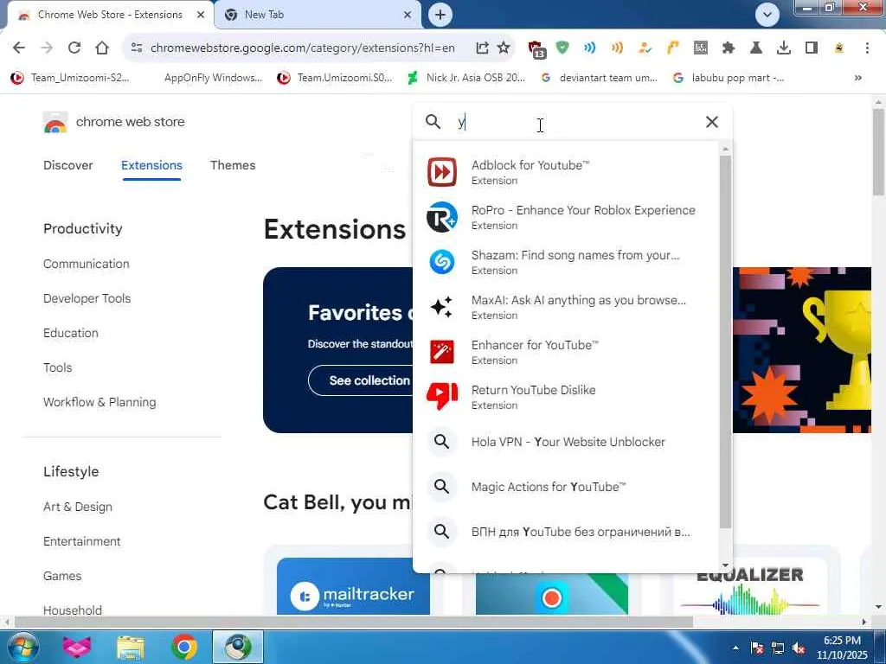The width and height of the screenshot is (886, 664).
Task: Open Workflow & Planning category
Action: [100, 402]
